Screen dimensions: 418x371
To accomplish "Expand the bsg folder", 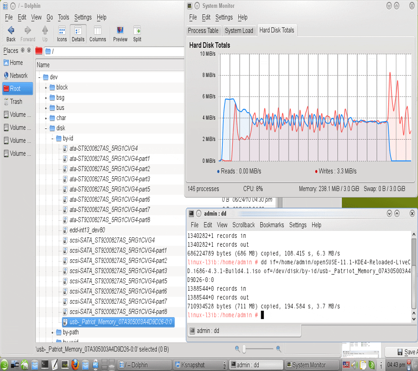I will click(46, 98).
